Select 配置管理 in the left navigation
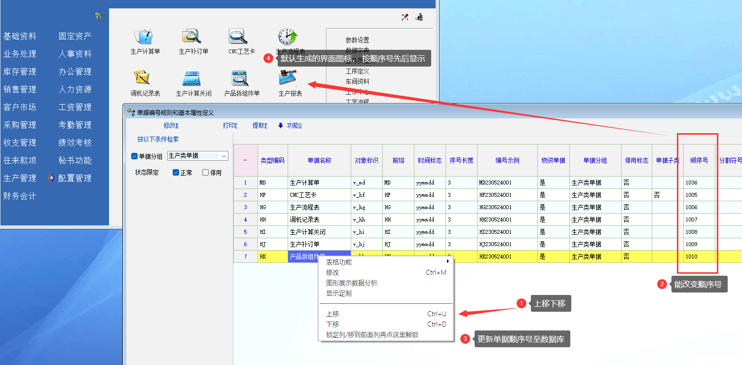This screenshot has height=365, width=742. (74, 178)
